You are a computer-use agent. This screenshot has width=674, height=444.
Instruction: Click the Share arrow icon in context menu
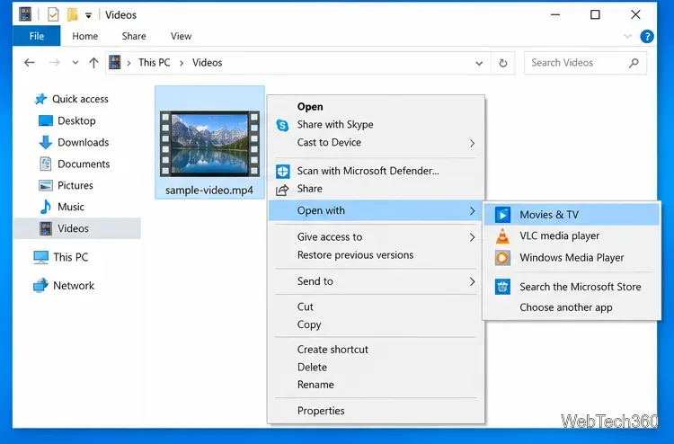(282, 190)
